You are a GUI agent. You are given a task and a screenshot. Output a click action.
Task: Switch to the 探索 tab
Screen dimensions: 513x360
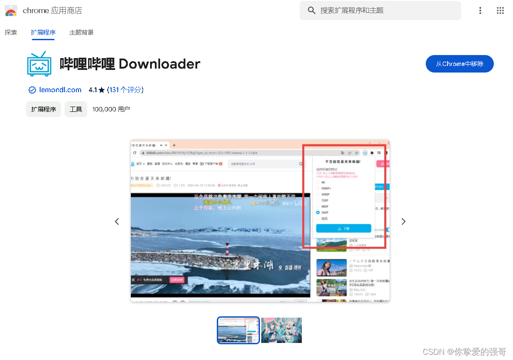[x=11, y=32]
